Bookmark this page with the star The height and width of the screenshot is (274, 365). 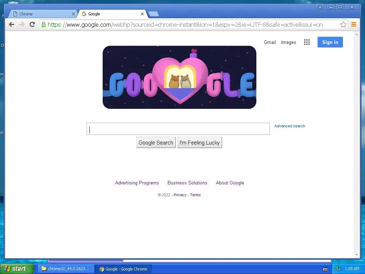coord(343,25)
